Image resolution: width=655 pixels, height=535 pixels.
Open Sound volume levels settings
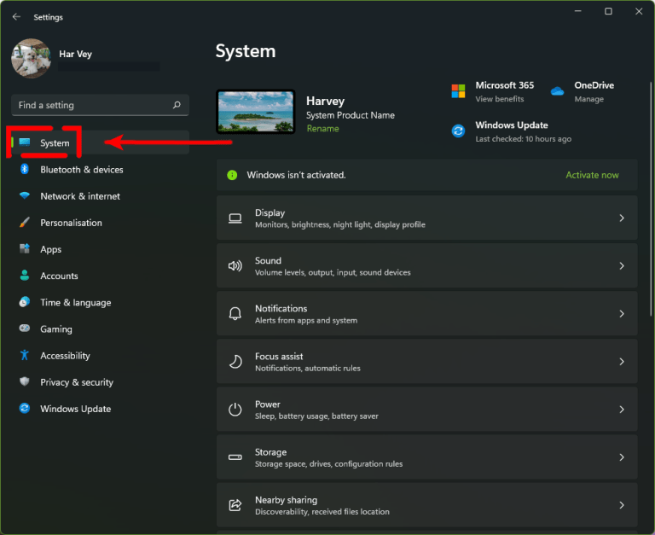427,266
